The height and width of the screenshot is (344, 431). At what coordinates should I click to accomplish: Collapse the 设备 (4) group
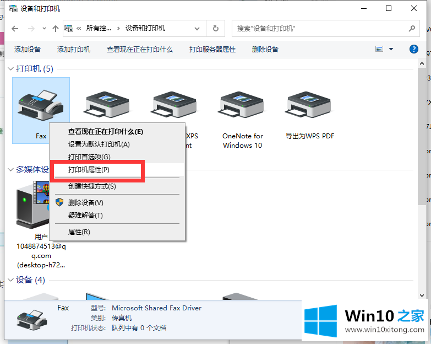tap(10, 280)
